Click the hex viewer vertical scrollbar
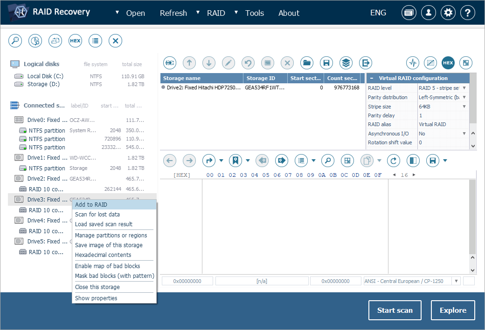485x330 pixels. coord(473,219)
